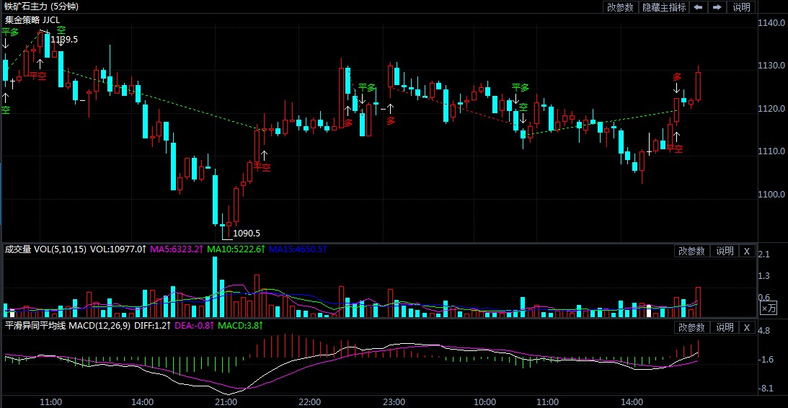Click the right arrow navigation icon

(717, 7)
